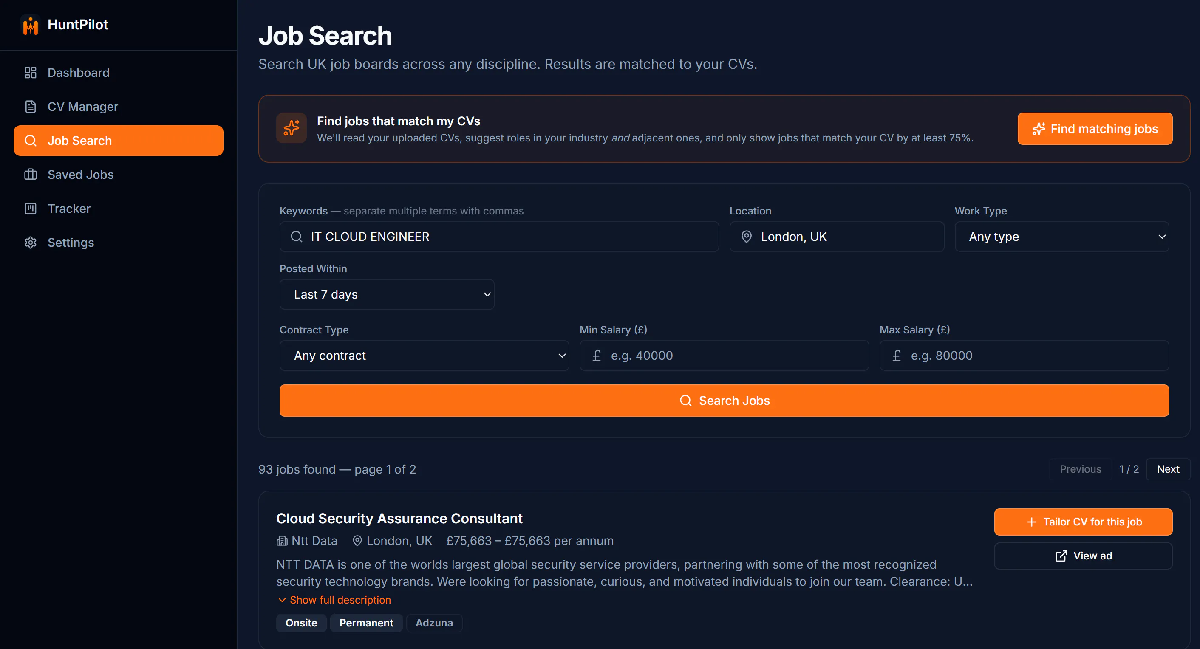Click the sparkle icon beside Find jobs banner

(x=291, y=128)
